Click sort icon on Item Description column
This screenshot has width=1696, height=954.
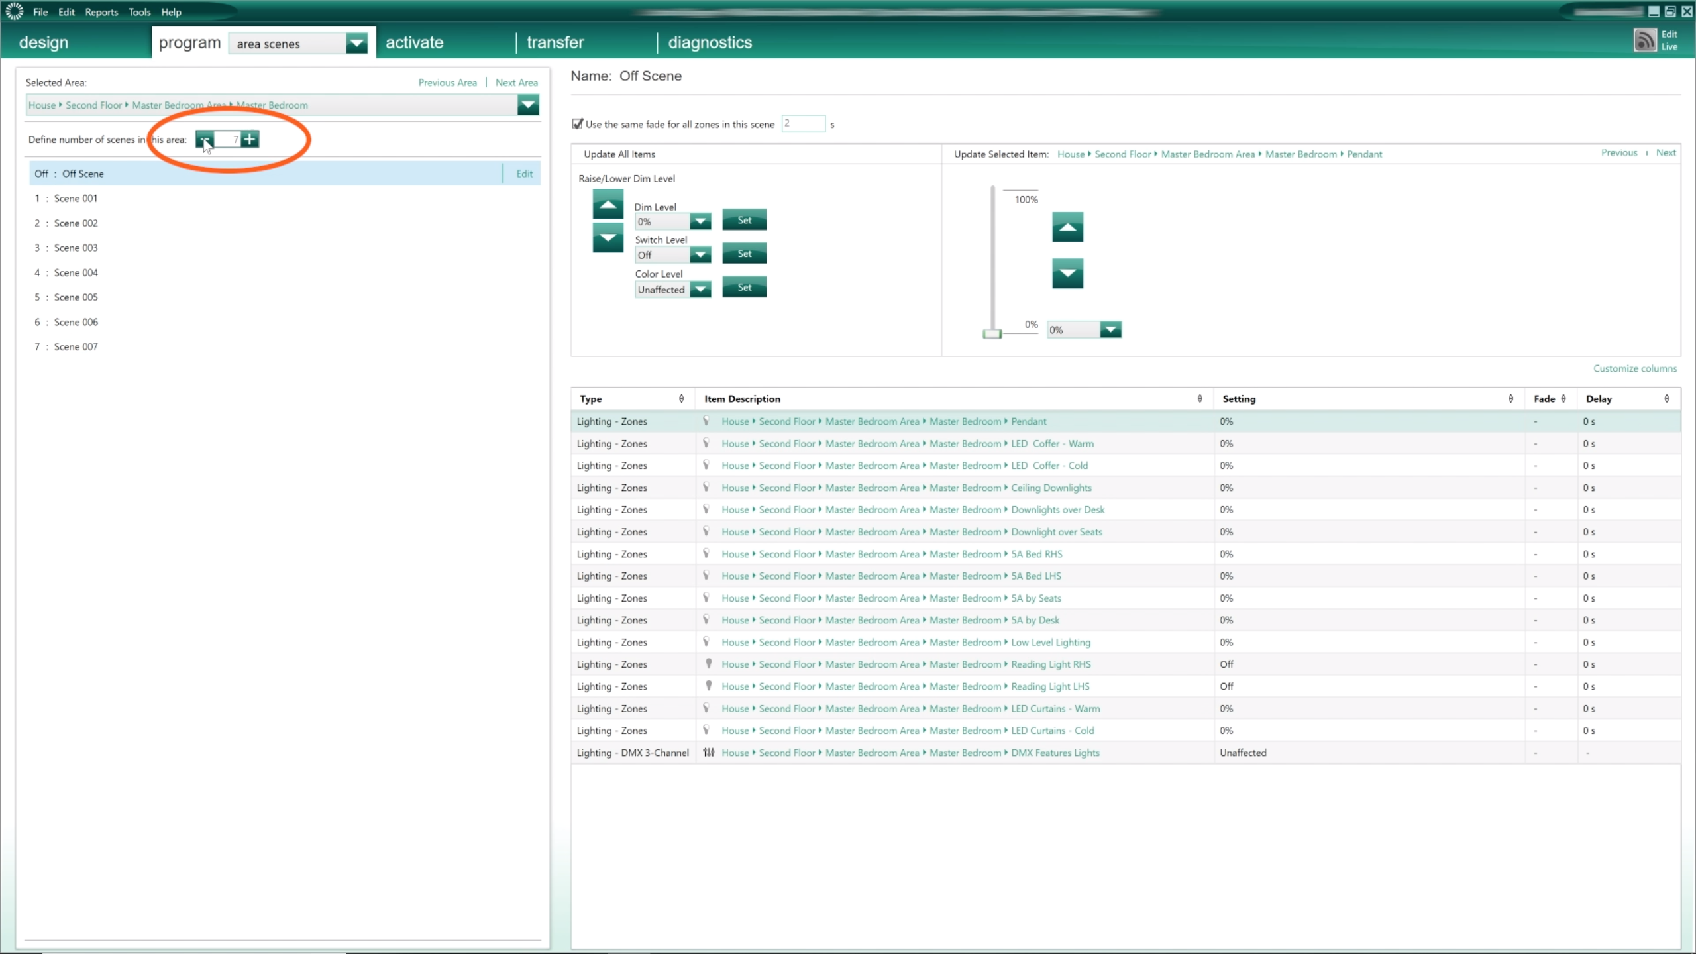click(x=1200, y=399)
